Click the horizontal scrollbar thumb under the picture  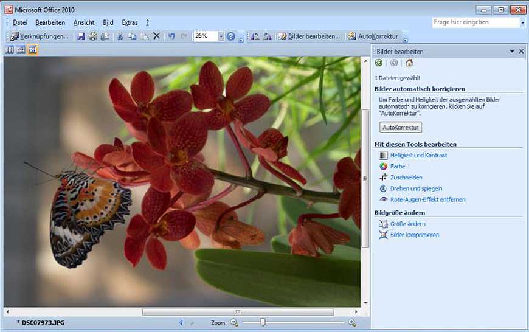click(x=238, y=312)
